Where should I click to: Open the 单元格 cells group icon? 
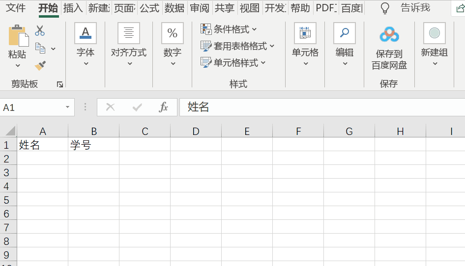[305, 33]
